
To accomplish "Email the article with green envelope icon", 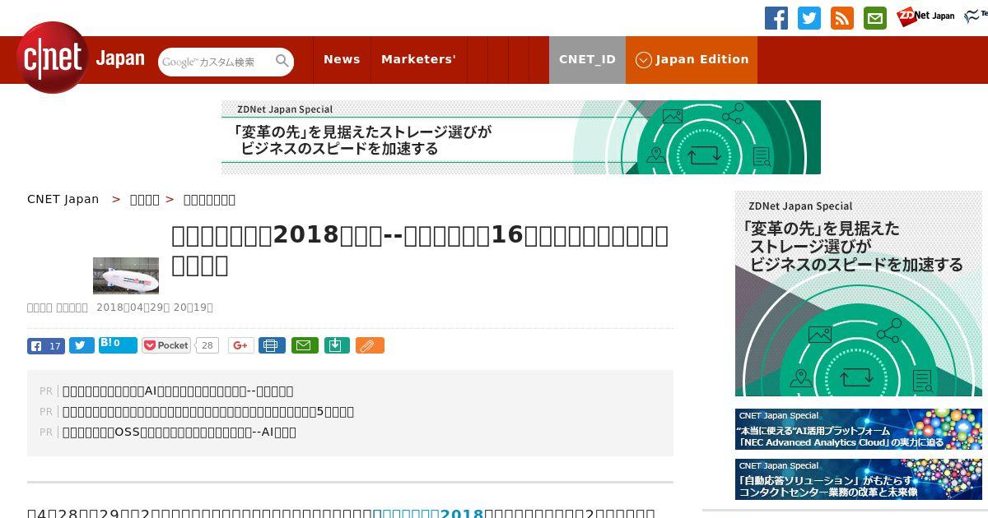I will (x=304, y=345).
